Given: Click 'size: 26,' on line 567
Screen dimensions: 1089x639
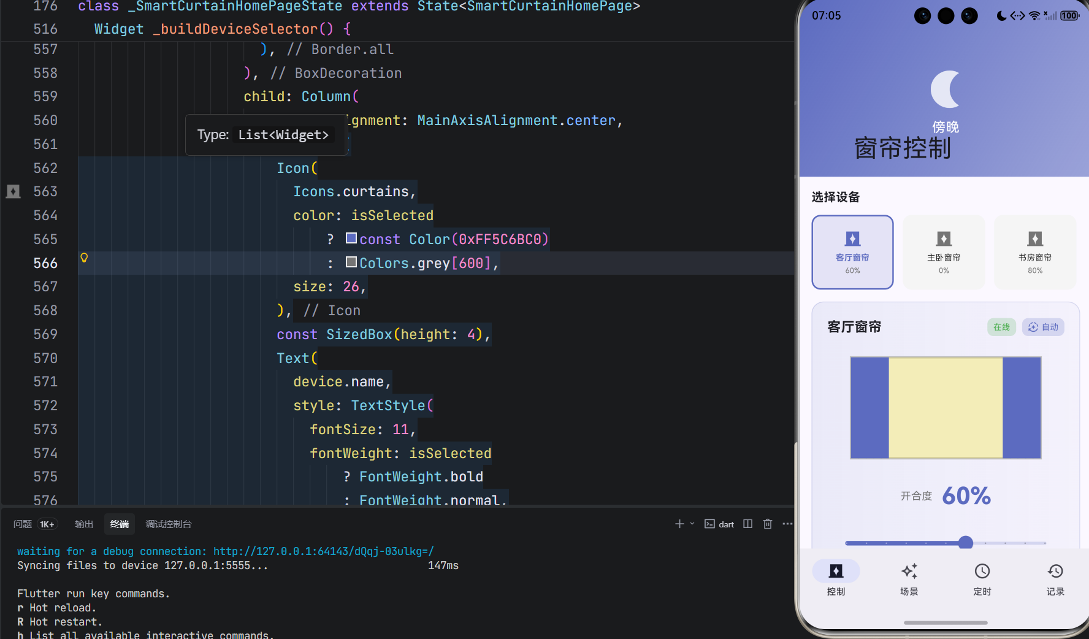Looking at the screenshot, I should [330, 286].
